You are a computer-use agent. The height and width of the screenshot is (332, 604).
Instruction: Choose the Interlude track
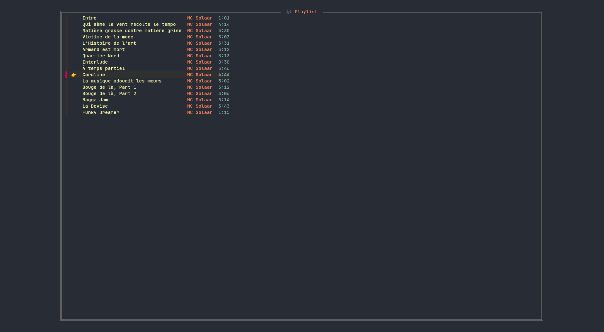pos(95,62)
